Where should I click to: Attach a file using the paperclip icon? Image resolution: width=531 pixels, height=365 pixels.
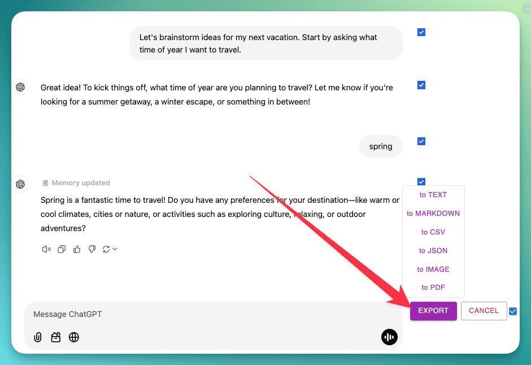pyautogui.click(x=37, y=337)
